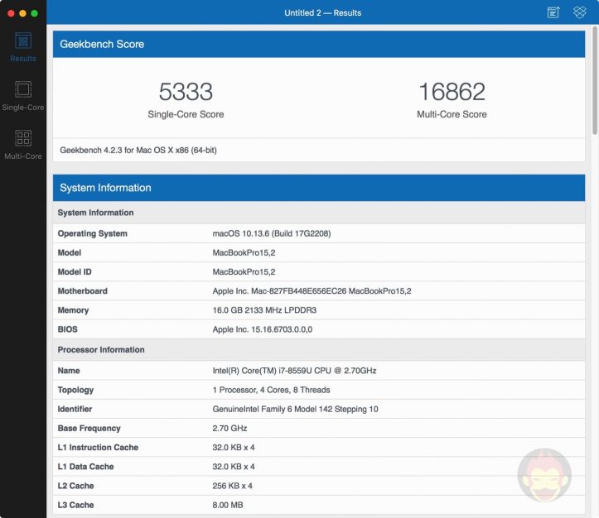The image size is (599, 518).
Task: Click the L1 Instruction Cache row label
Action: [x=98, y=448]
